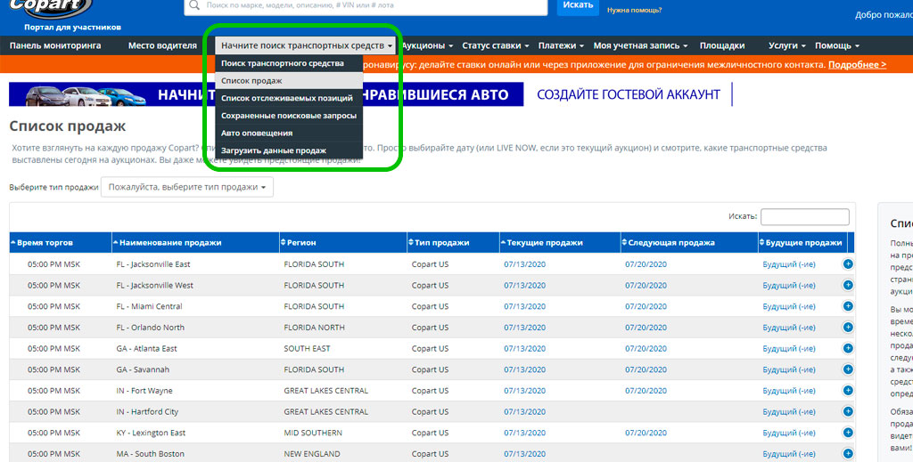Screen dimensions: 913x462
Task: Click GREAT LAKES CENTRAL region for Fort Wayne
Action: click(326, 391)
